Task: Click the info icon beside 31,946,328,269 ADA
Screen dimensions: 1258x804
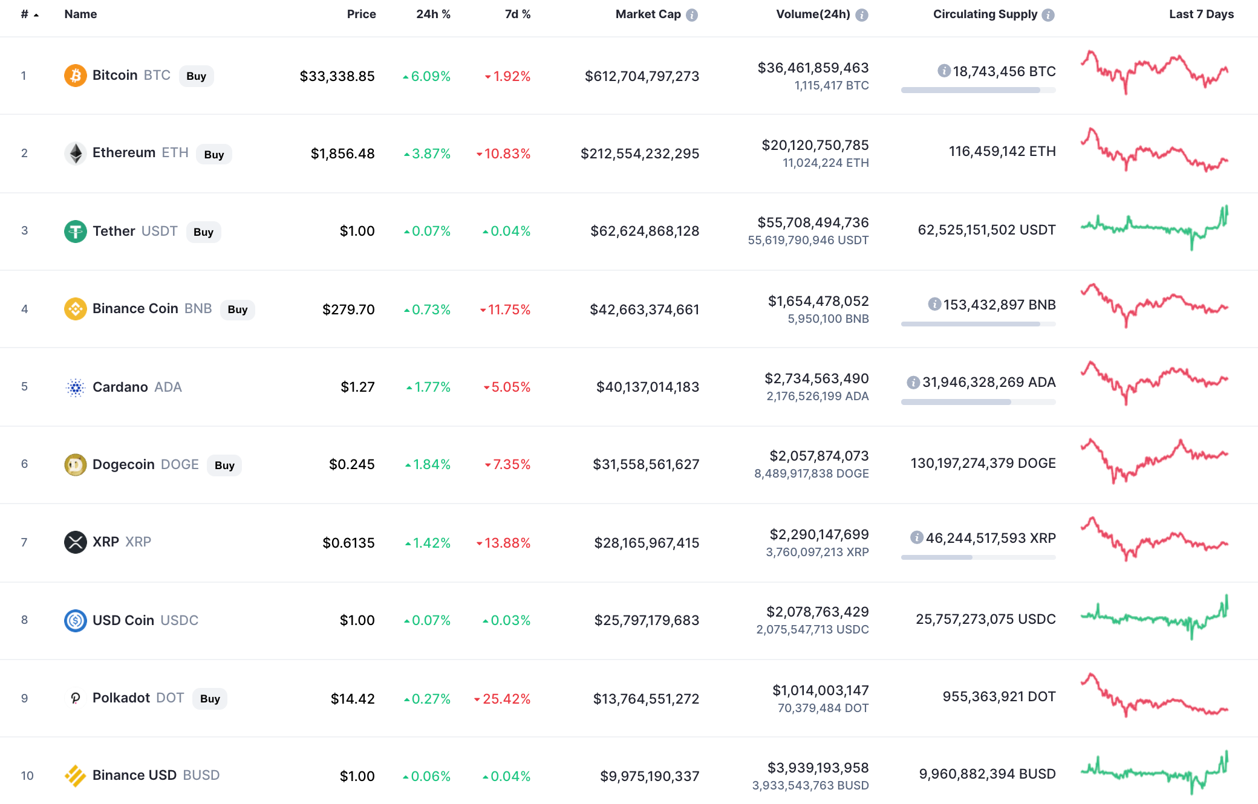Action: point(913,382)
